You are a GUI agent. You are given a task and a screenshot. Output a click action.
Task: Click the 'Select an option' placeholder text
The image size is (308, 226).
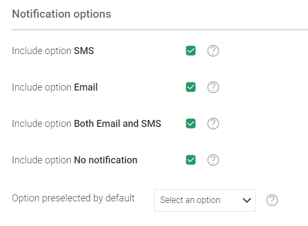tap(190, 200)
